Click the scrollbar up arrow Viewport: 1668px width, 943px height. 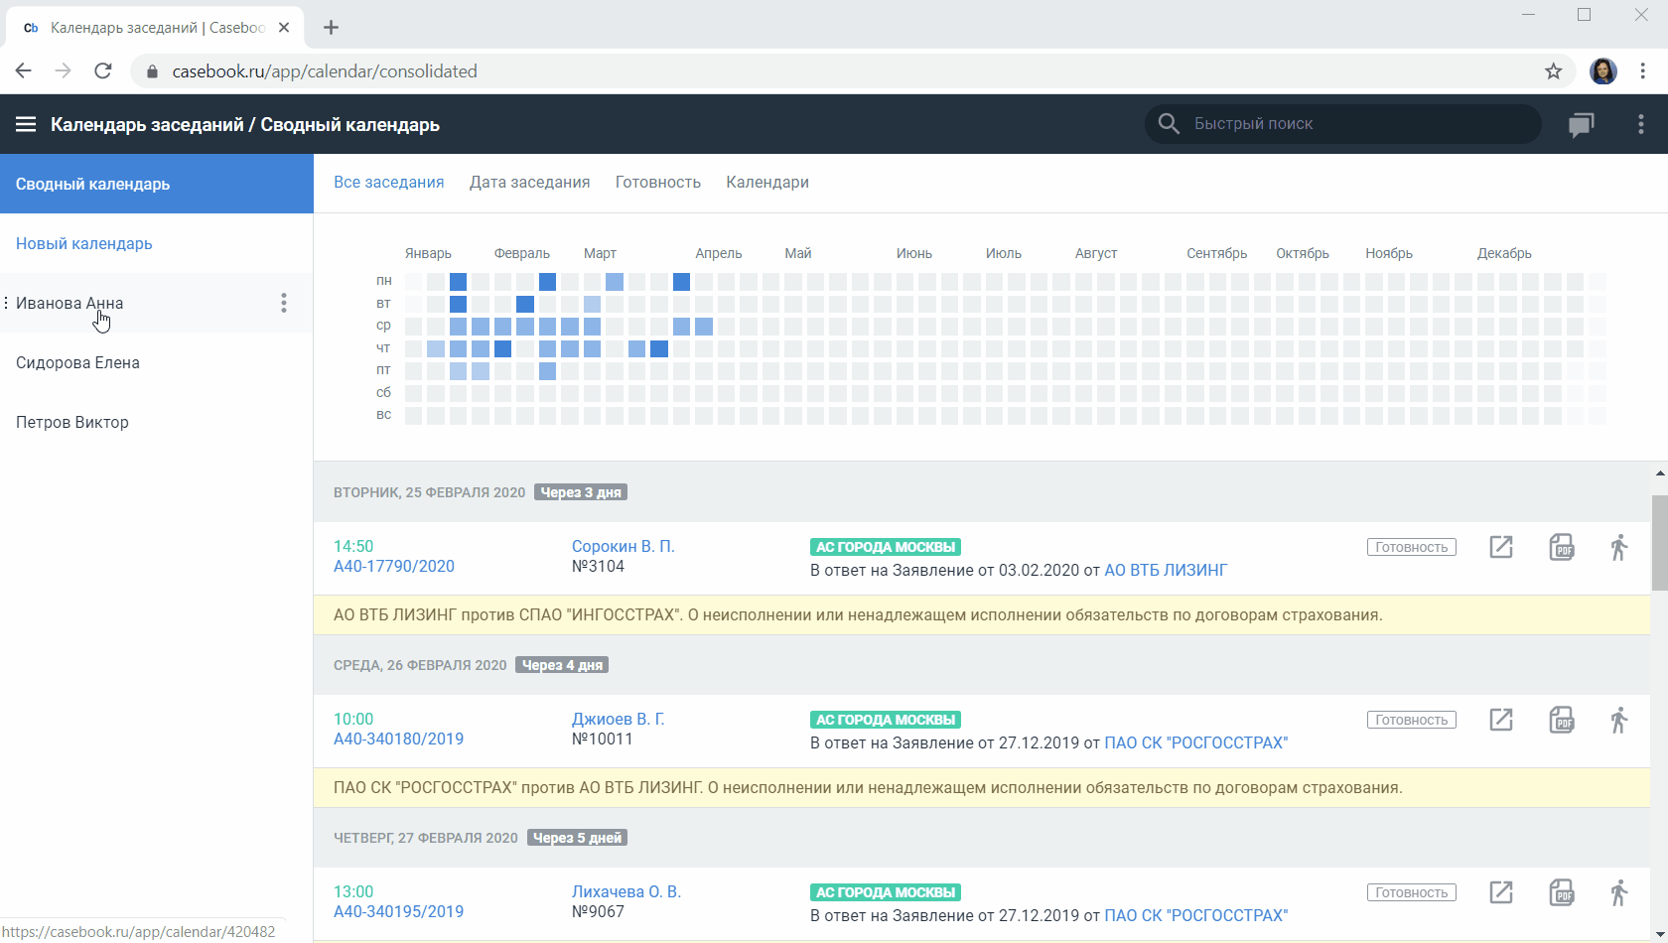[1659, 473]
